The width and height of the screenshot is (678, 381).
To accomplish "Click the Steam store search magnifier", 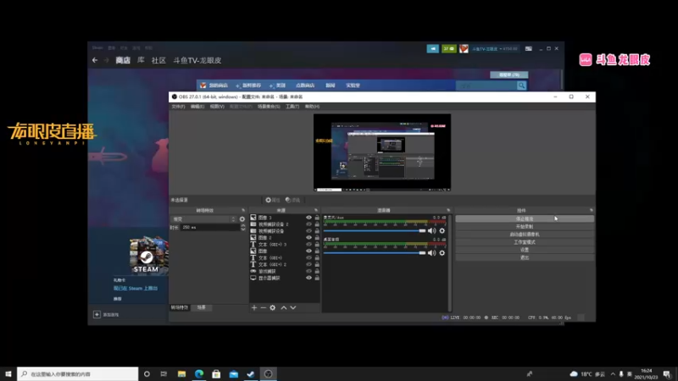I will tap(521, 86).
